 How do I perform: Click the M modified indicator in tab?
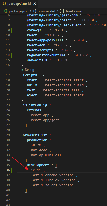click(x=30, y=4)
